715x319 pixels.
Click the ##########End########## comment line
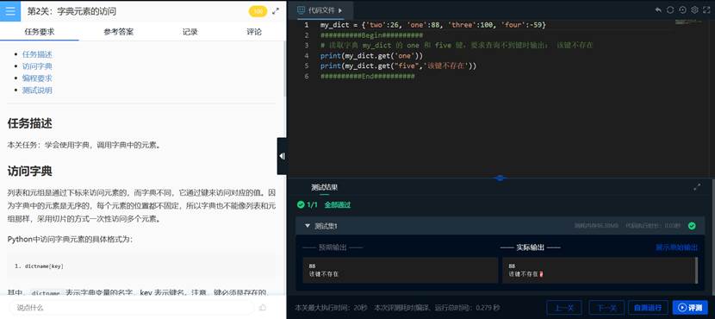pyautogui.click(x=368, y=76)
